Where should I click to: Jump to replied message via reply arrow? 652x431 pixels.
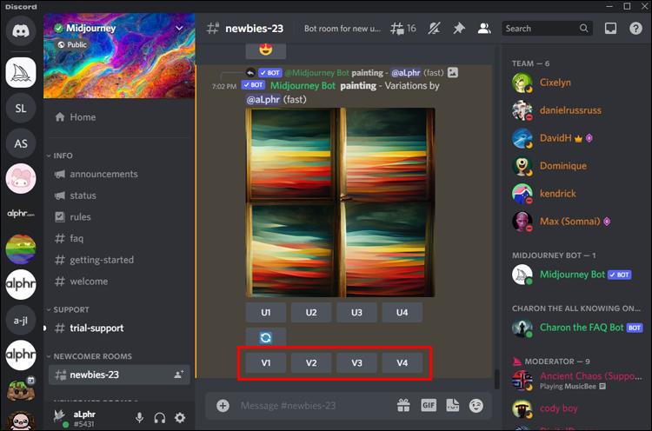[x=250, y=73]
